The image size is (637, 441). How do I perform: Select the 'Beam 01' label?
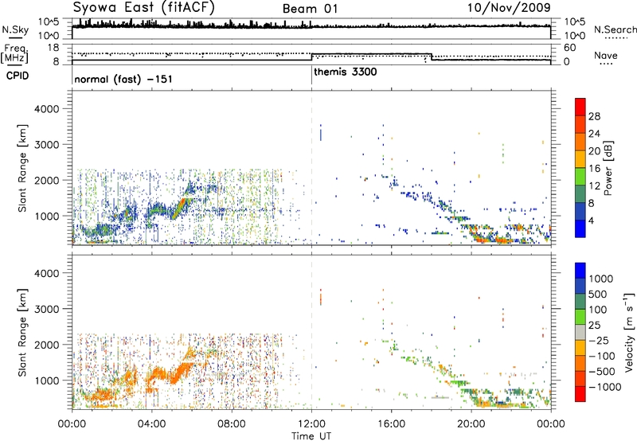pyautogui.click(x=310, y=9)
